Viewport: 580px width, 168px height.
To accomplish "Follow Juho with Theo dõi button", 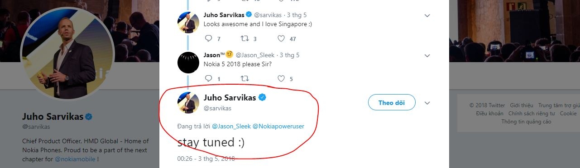I will pos(391,103).
